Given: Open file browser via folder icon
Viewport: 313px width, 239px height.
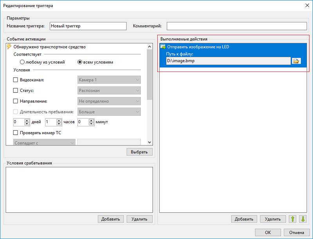Looking at the screenshot, I should (x=296, y=61).
